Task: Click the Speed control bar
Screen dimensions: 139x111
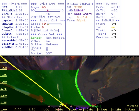Action: click(x=54, y=24)
